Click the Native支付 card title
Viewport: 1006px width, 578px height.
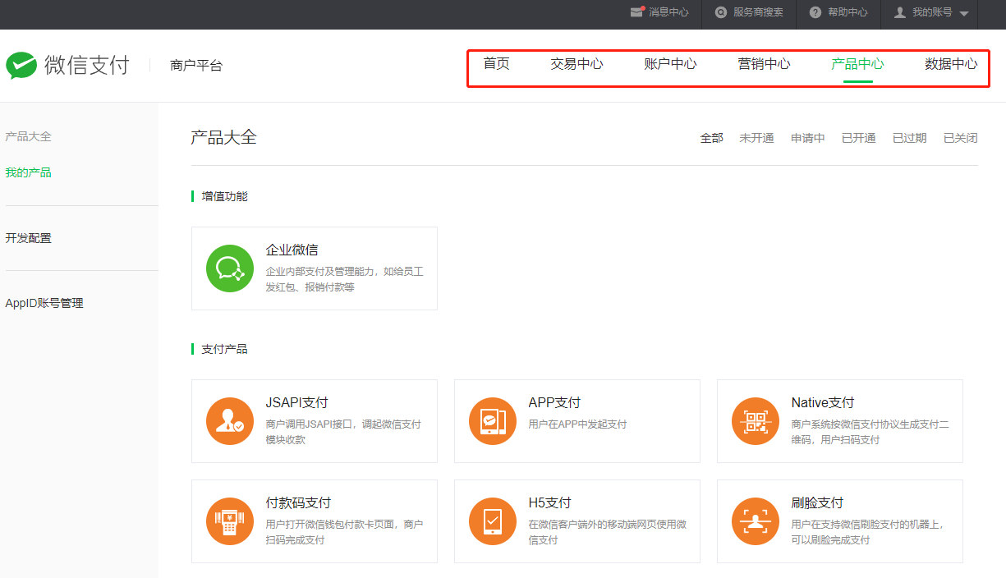823,402
